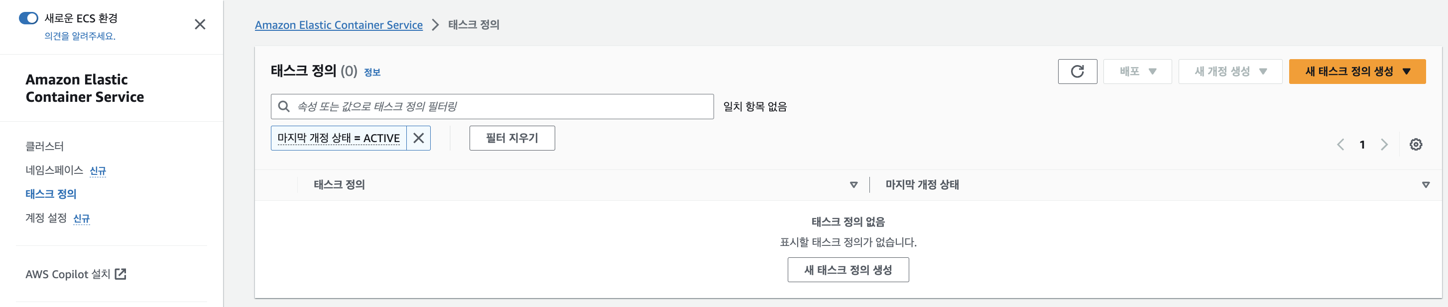Open the 새 개정 생성 dropdown

pos(1230,71)
